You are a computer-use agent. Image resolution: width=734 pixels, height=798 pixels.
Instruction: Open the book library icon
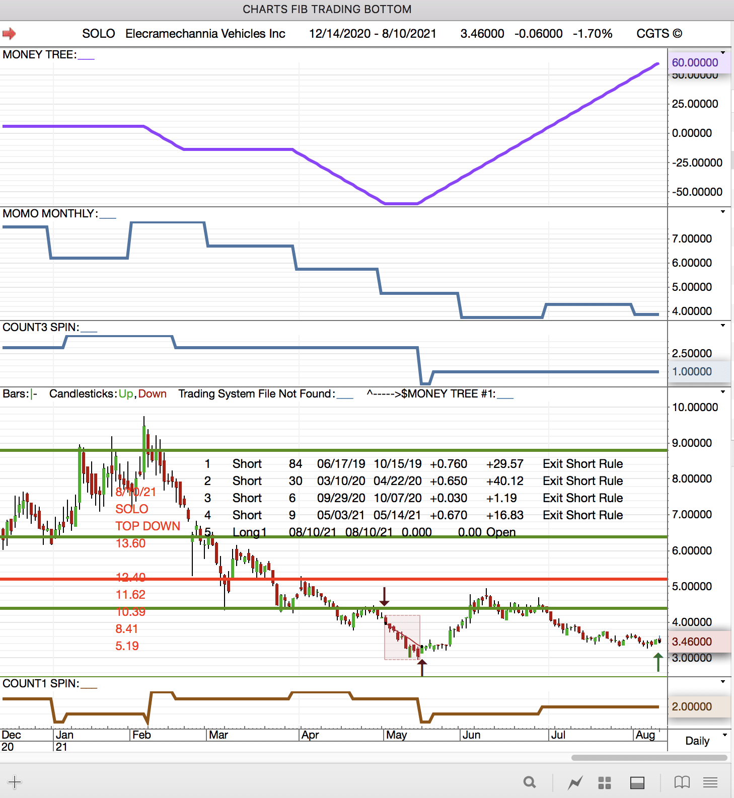(682, 782)
